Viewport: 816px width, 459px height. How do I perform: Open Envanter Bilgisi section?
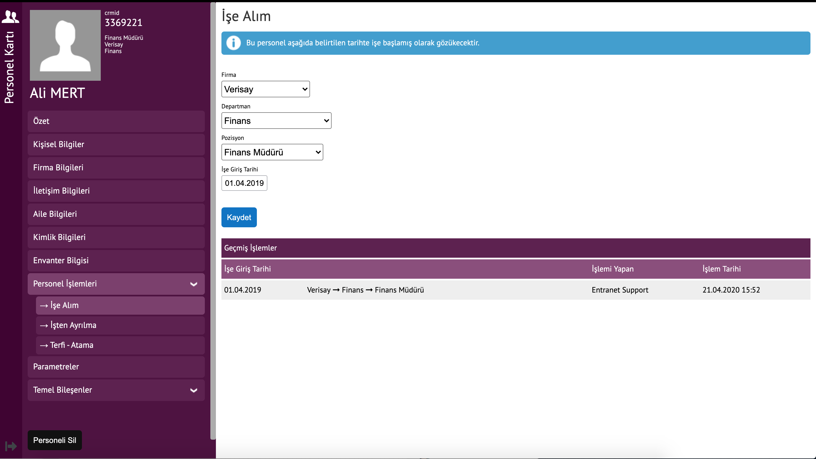(116, 261)
